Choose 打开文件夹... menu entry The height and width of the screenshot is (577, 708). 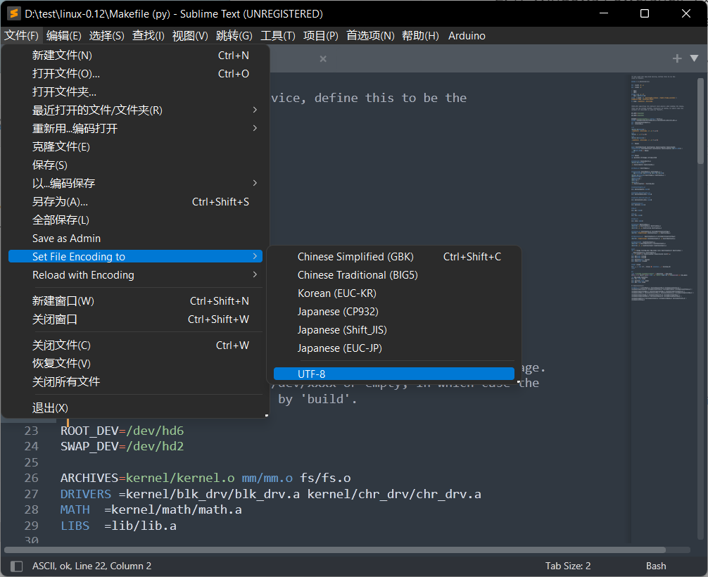tap(135, 91)
